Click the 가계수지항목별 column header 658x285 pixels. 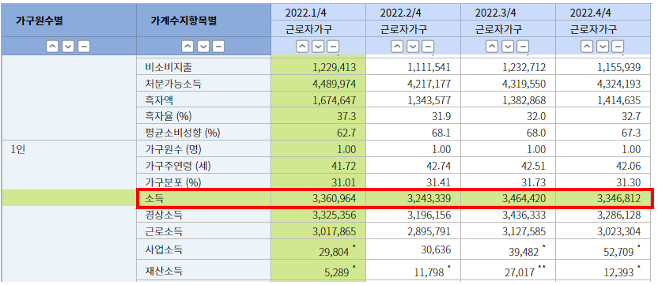(183, 21)
